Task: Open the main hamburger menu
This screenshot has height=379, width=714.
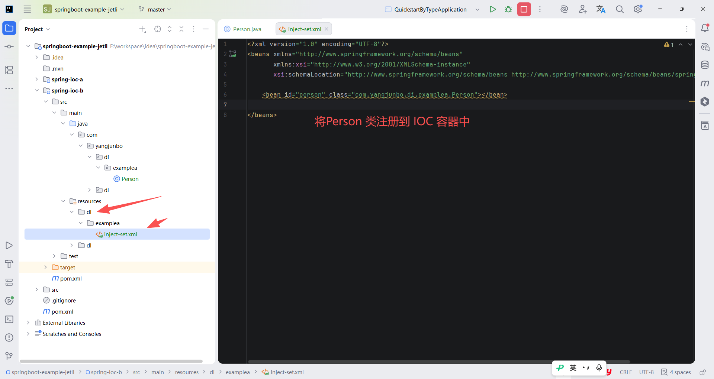Action: coord(27,9)
